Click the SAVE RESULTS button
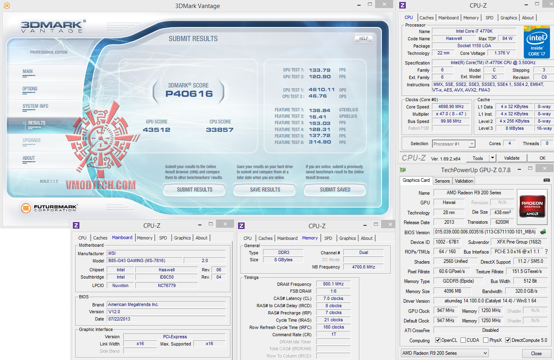The width and height of the screenshot is (554, 360). coord(265,189)
